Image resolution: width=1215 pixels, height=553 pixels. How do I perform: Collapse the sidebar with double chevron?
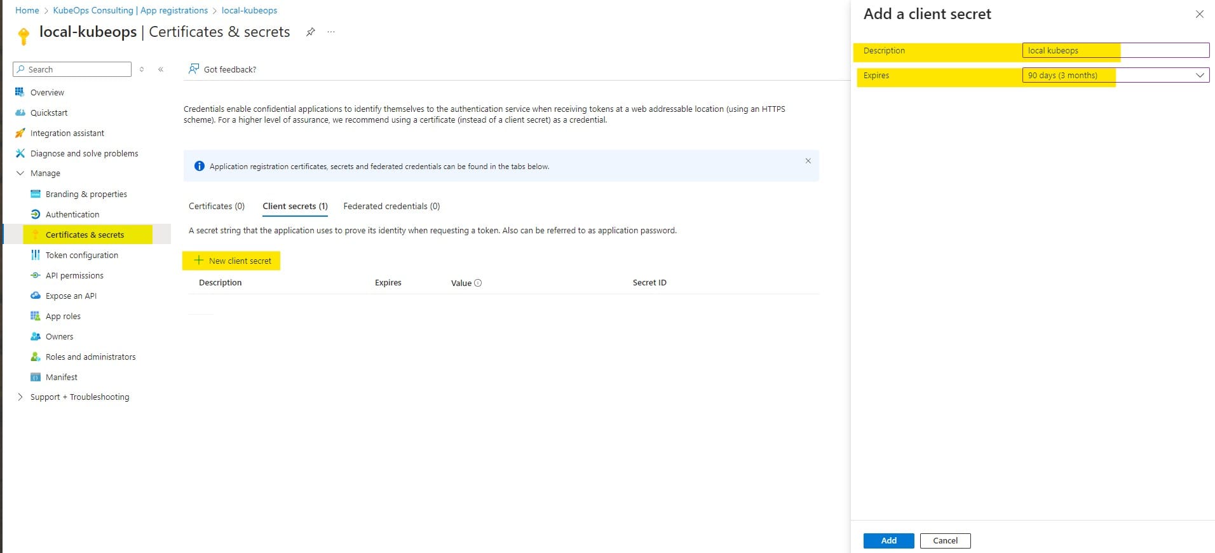(161, 69)
